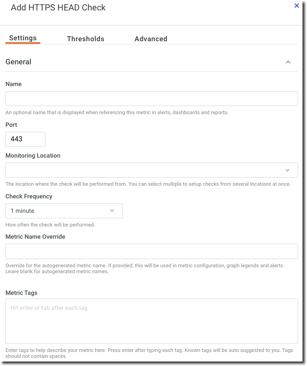Click the General section heading
This screenshot has width=307, height=366.
[19, 62]
